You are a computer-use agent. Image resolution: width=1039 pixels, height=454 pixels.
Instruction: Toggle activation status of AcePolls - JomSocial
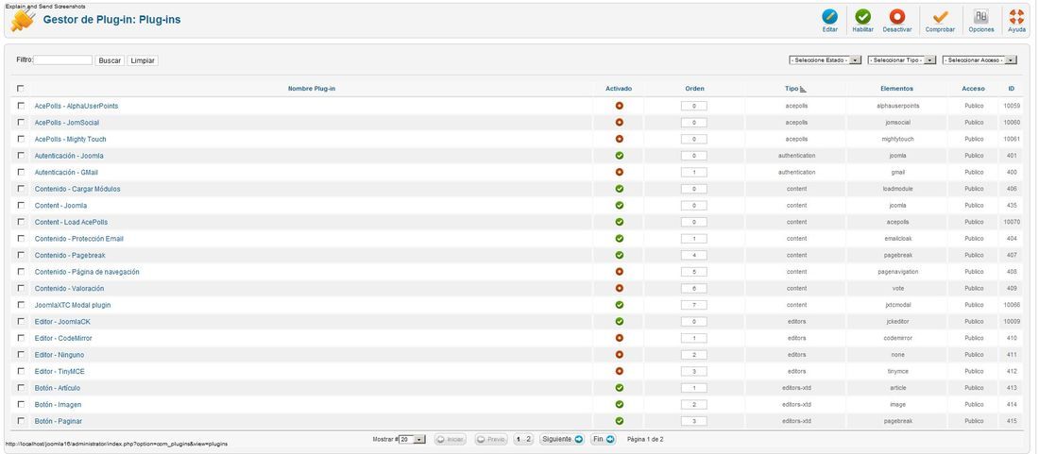(x=619, y=123)
